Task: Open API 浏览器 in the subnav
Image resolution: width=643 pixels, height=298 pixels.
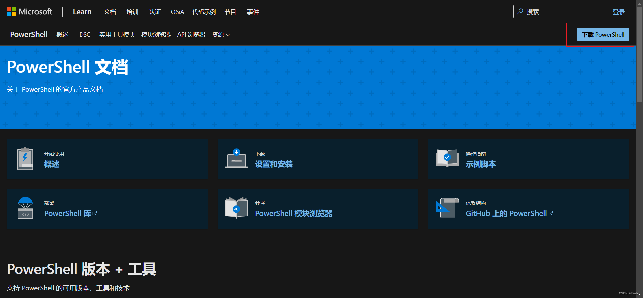Action: pyautogui.click(x=191, y=35)
